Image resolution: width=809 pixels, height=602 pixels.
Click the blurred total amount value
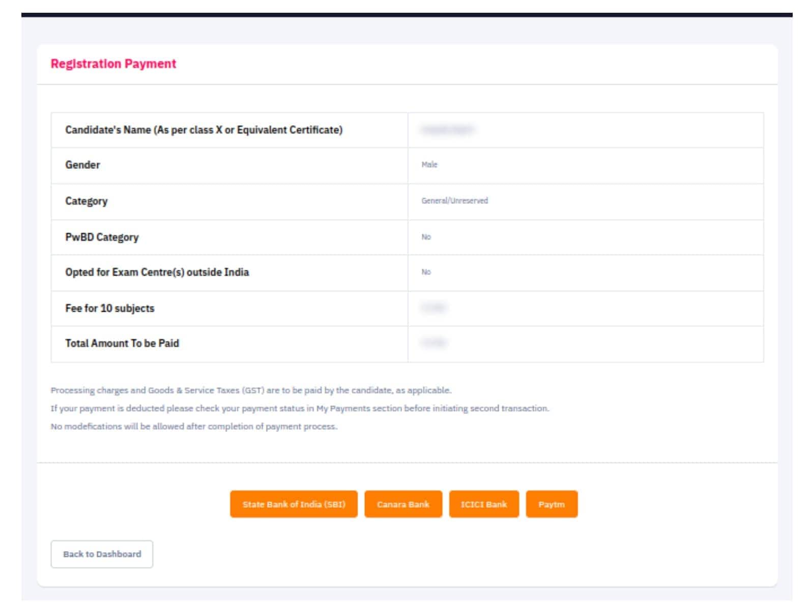[434, 343]
